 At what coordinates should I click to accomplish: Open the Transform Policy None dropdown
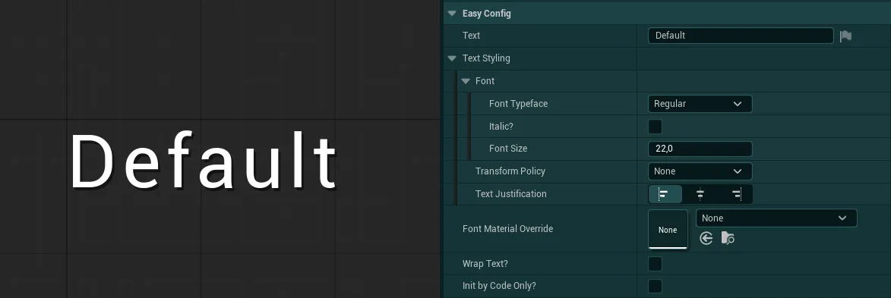700,171
